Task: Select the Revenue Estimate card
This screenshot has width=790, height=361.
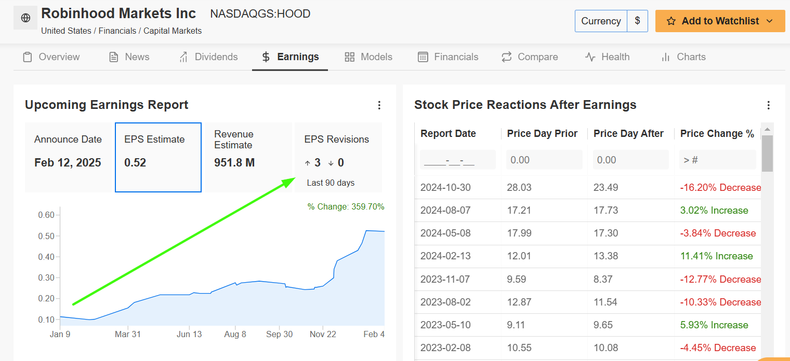Action: 248,157
